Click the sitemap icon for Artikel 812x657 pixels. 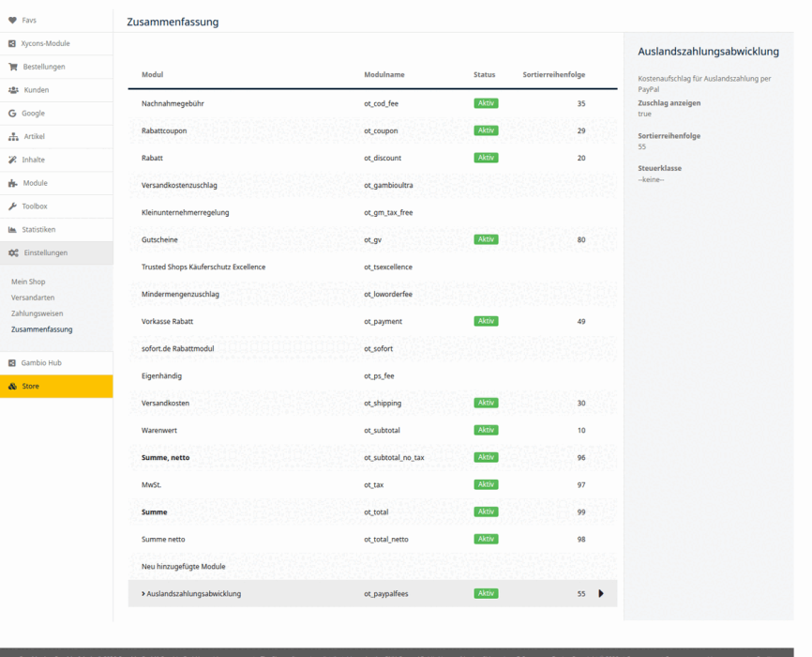coord(13,136)
